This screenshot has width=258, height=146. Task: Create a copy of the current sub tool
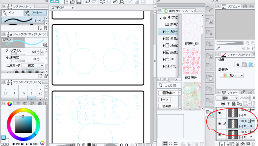40,28
